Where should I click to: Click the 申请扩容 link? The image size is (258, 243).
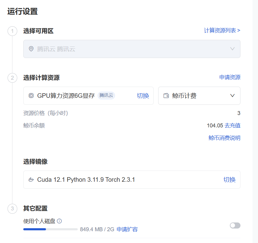click(127, 229)
